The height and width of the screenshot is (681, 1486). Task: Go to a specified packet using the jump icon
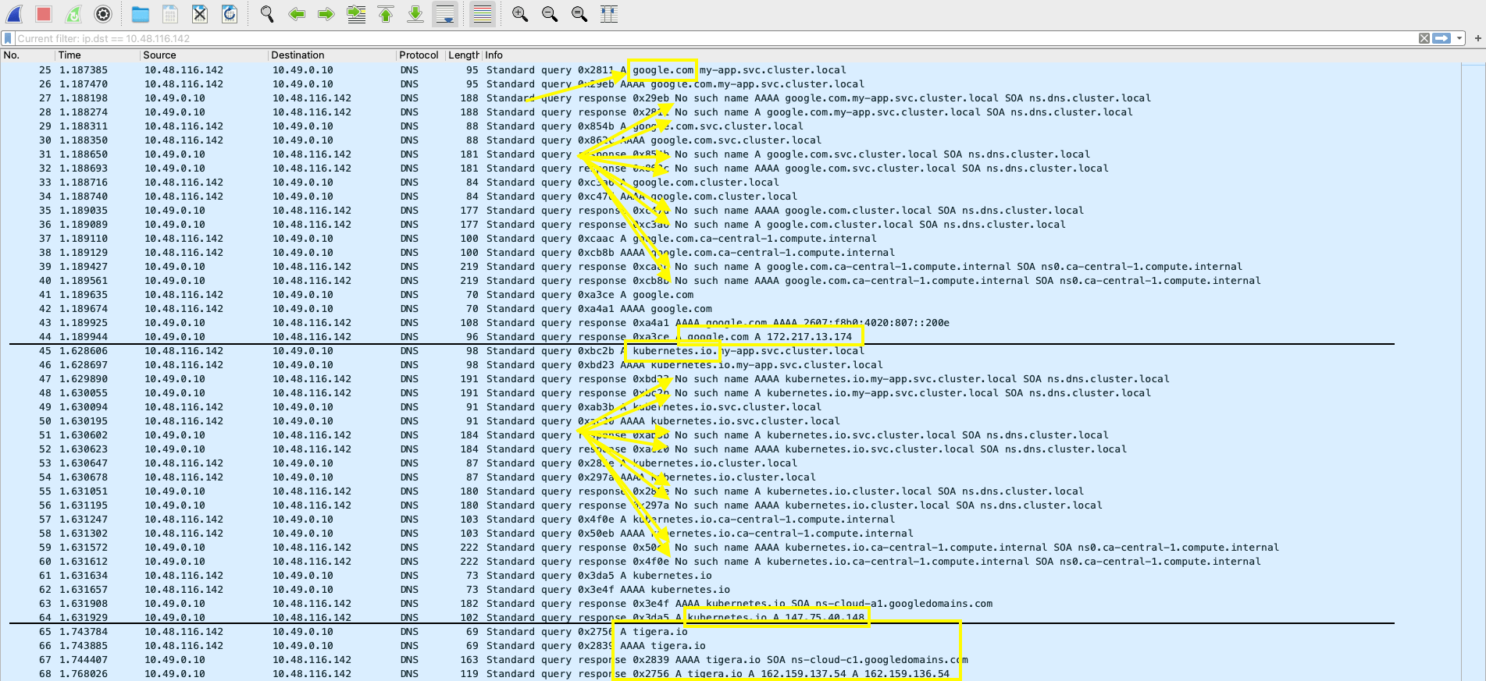click(356, 14)
